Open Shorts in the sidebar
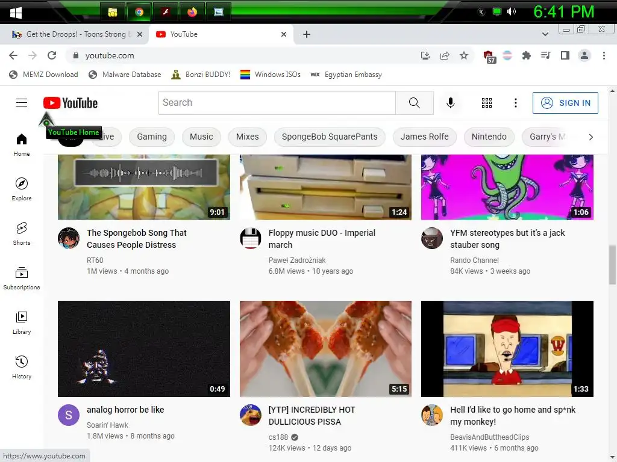 pos(22,234)
